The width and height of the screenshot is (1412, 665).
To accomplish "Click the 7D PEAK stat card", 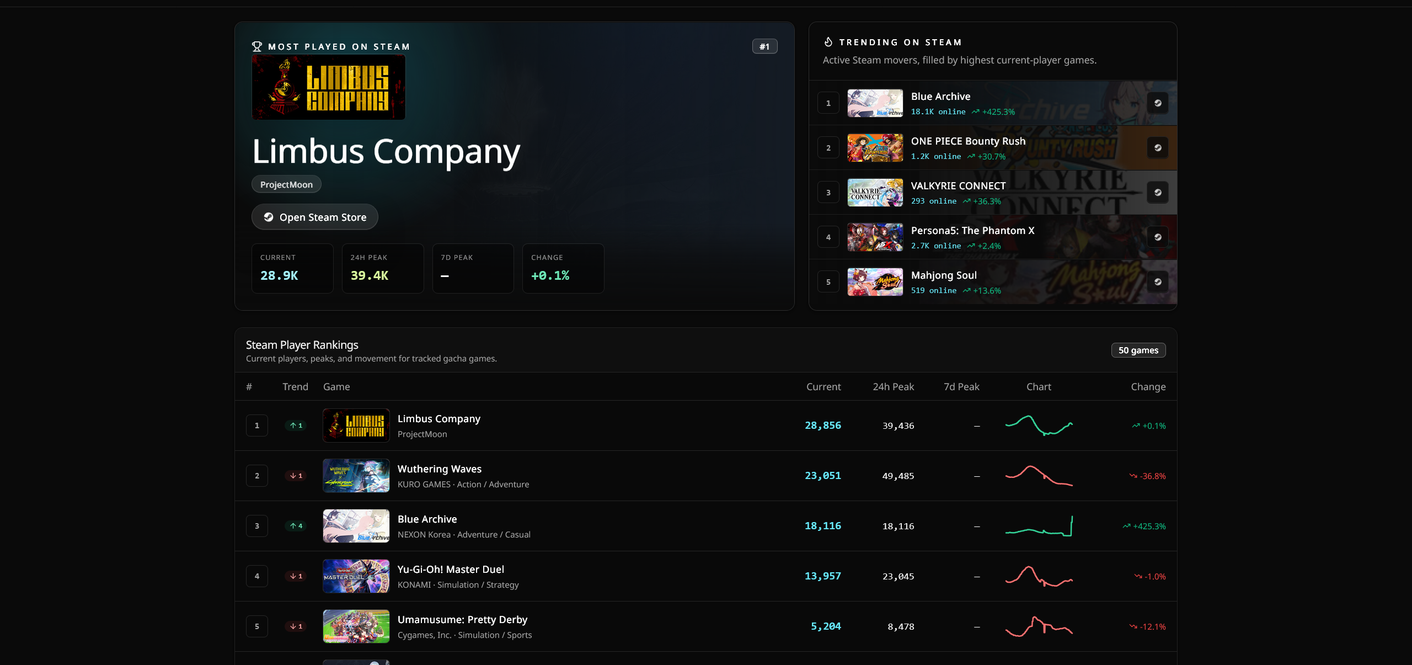I will pyautogui.click(x=473, y=268).
